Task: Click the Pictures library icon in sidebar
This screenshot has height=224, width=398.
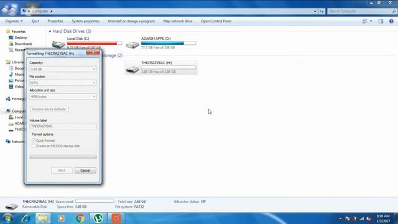Action: coord(11,80)
